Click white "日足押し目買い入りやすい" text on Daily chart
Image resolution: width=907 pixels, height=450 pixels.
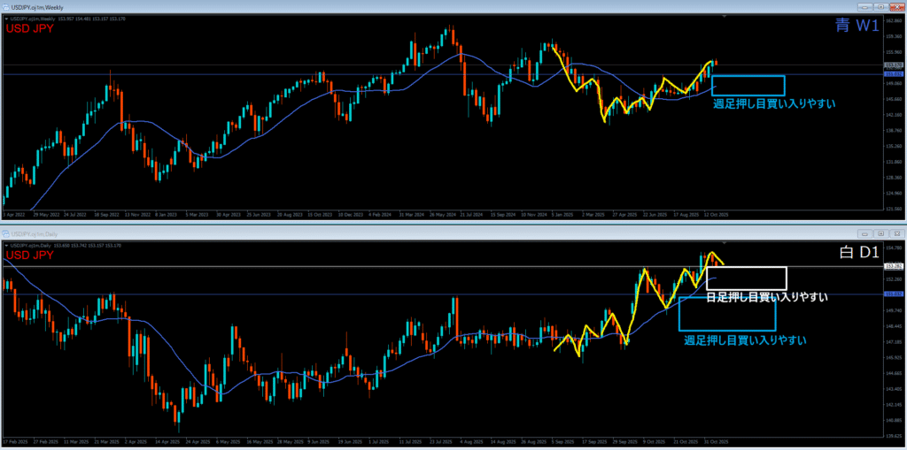tap(767, 297)
